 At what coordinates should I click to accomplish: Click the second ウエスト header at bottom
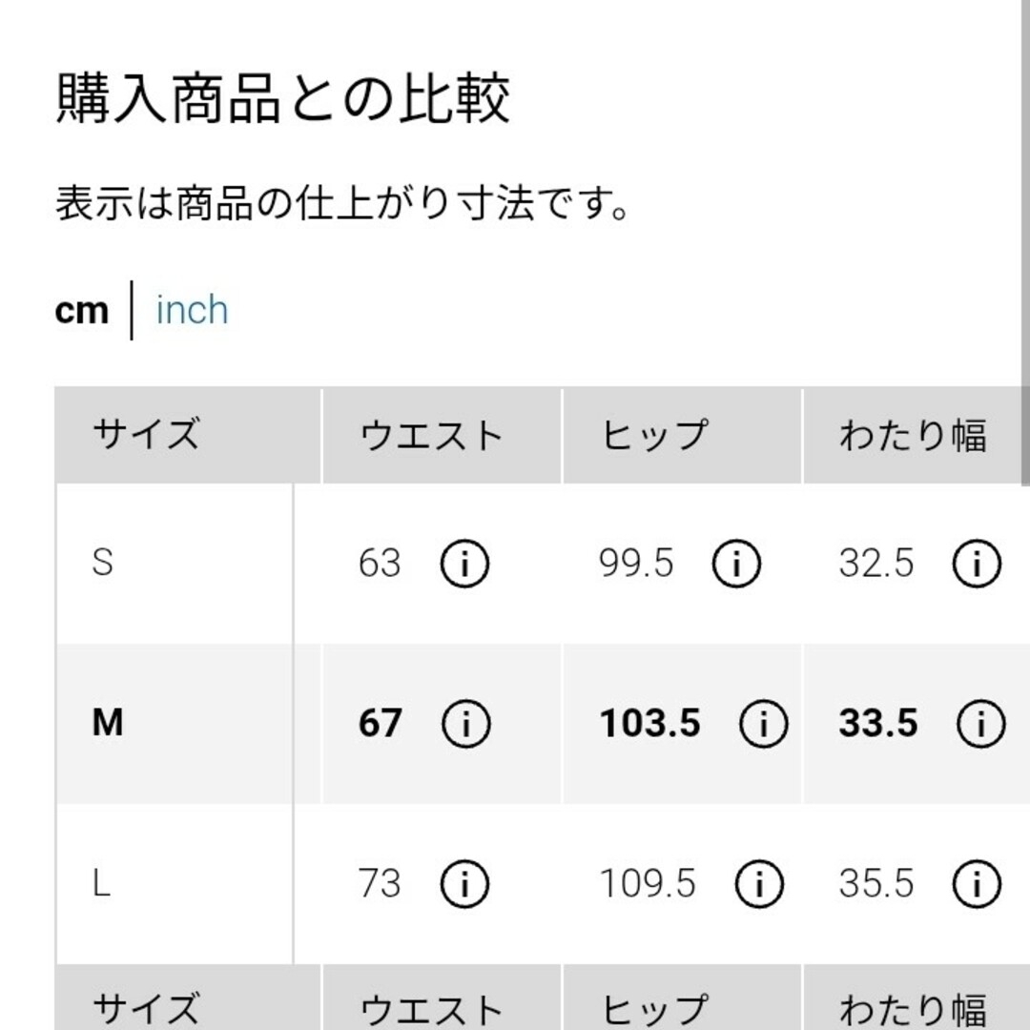tap(442, 998)
